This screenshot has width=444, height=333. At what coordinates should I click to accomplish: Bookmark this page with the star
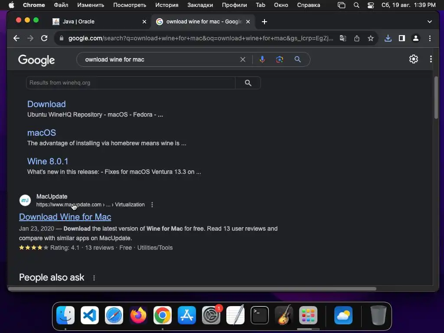coord(371,38)
